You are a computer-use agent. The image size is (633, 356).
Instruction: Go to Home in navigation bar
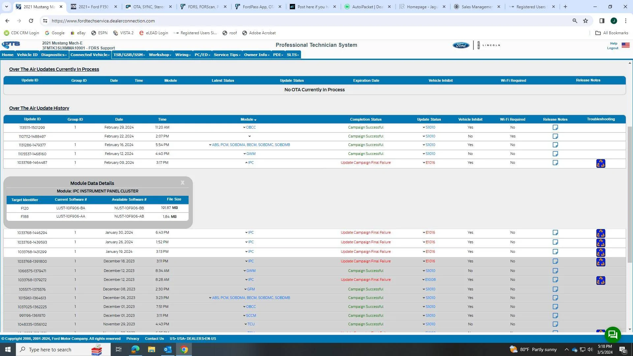[x=8, y=55]
